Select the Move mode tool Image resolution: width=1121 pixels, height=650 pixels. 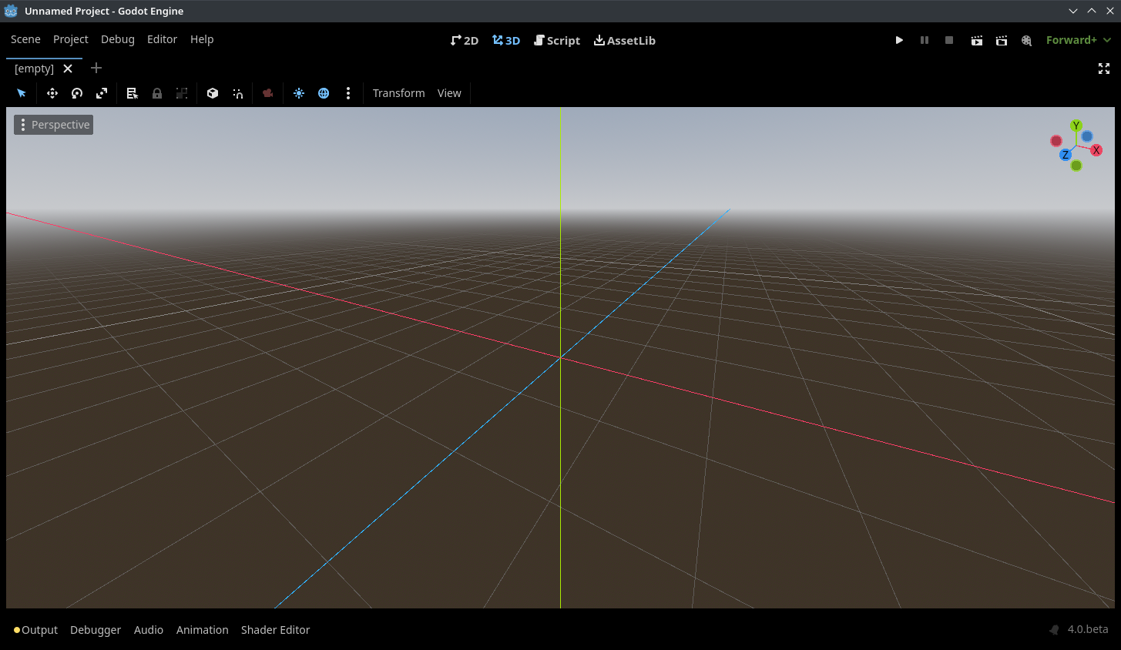click(52, 92)
